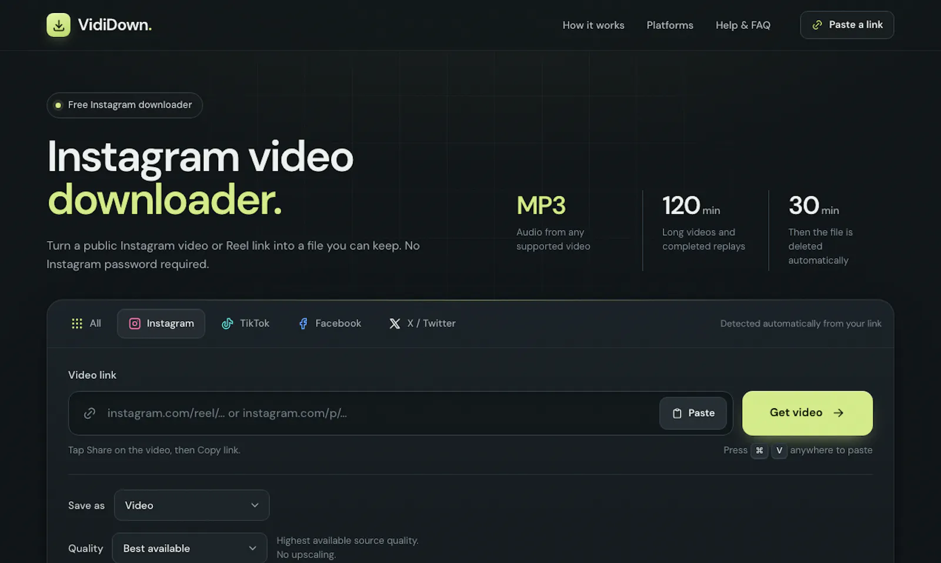Click the 30 min stat
The height and width of the screenshot is (563, 941).
pos(814,206)
